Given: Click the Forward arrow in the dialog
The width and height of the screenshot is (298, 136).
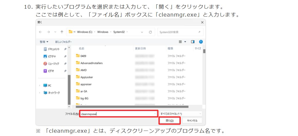Looking at the screenshot, I should [48, 32].
